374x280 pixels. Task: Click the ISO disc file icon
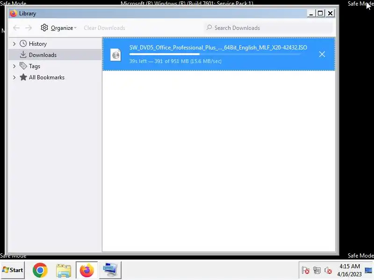click(x=115, y=55)
